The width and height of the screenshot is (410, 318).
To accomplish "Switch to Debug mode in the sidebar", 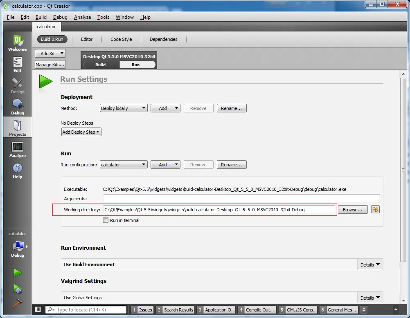I will tap(17, 107).
